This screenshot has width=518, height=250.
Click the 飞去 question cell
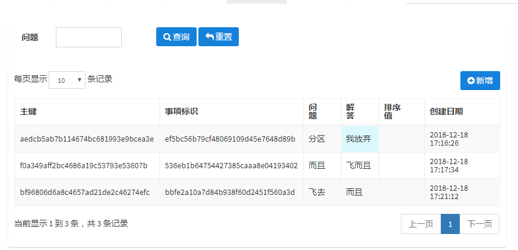(x=322, y=193)
